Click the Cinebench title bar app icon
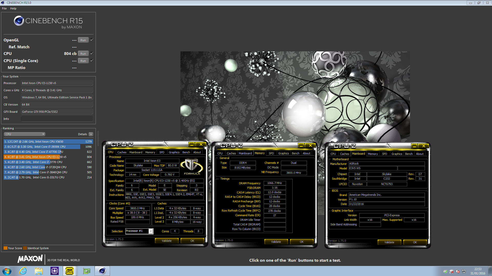This screenshot has width=492, height=276. (x=3, y=3)
